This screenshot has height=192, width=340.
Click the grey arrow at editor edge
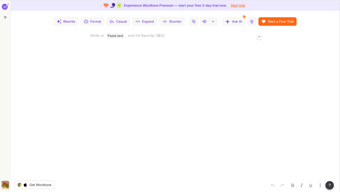click(x=259, y=37)
